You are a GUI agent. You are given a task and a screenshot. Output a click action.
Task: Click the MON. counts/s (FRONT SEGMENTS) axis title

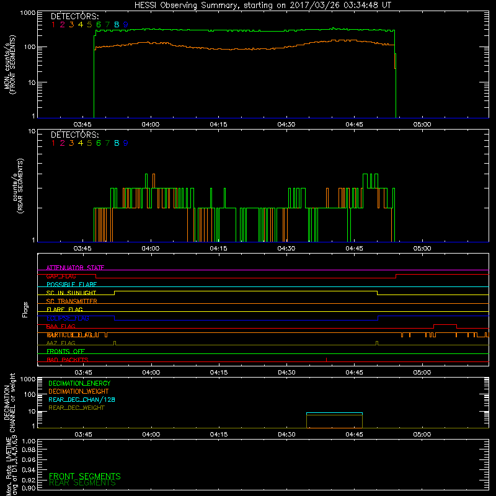click(10, 64)
